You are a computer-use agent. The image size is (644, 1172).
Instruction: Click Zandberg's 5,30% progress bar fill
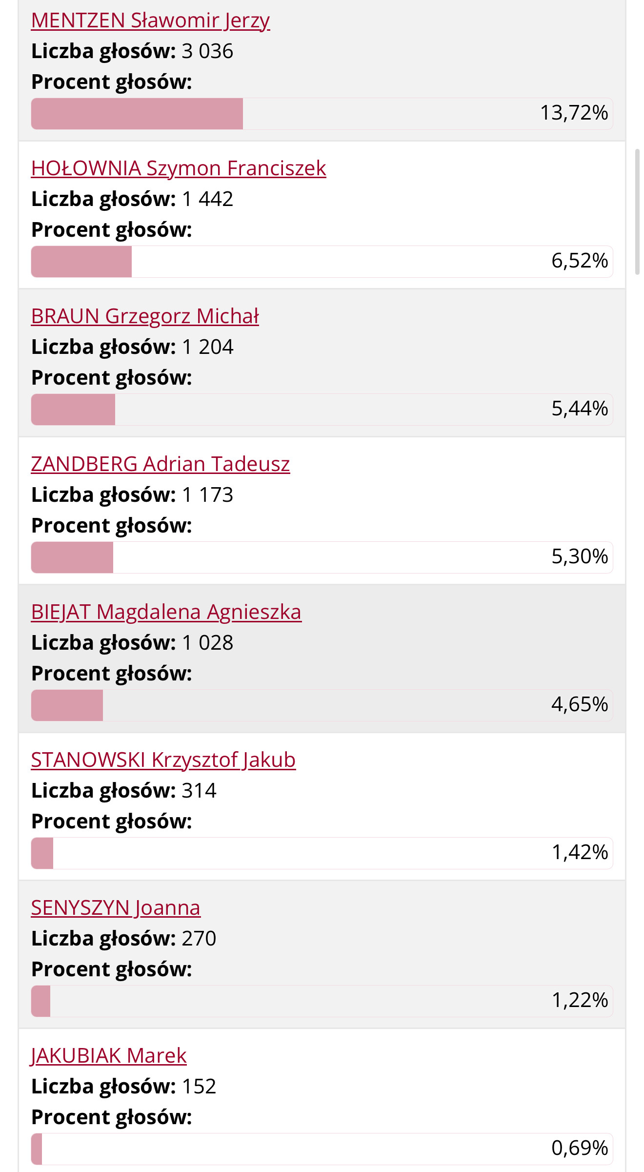tap(72, 557)
